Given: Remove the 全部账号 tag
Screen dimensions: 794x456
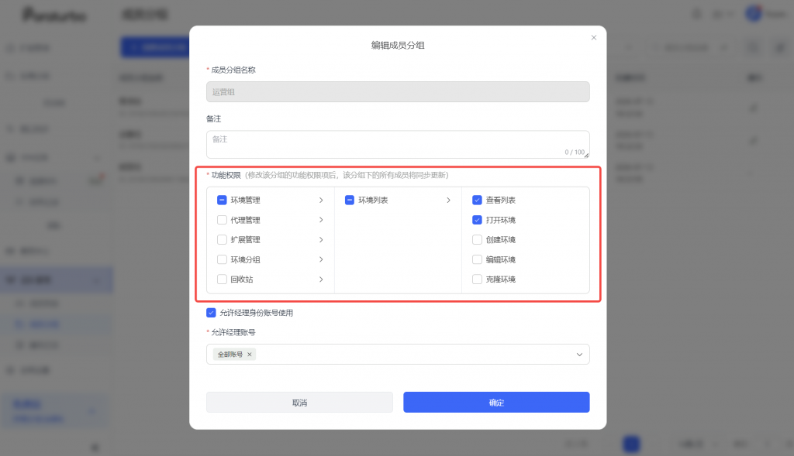Looking at the screenshot, I should (249, 355).
